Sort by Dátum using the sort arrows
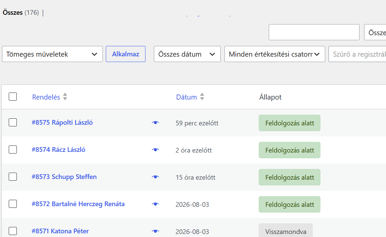The width and height of the screenshot is (386, 237). click(202, 97)
